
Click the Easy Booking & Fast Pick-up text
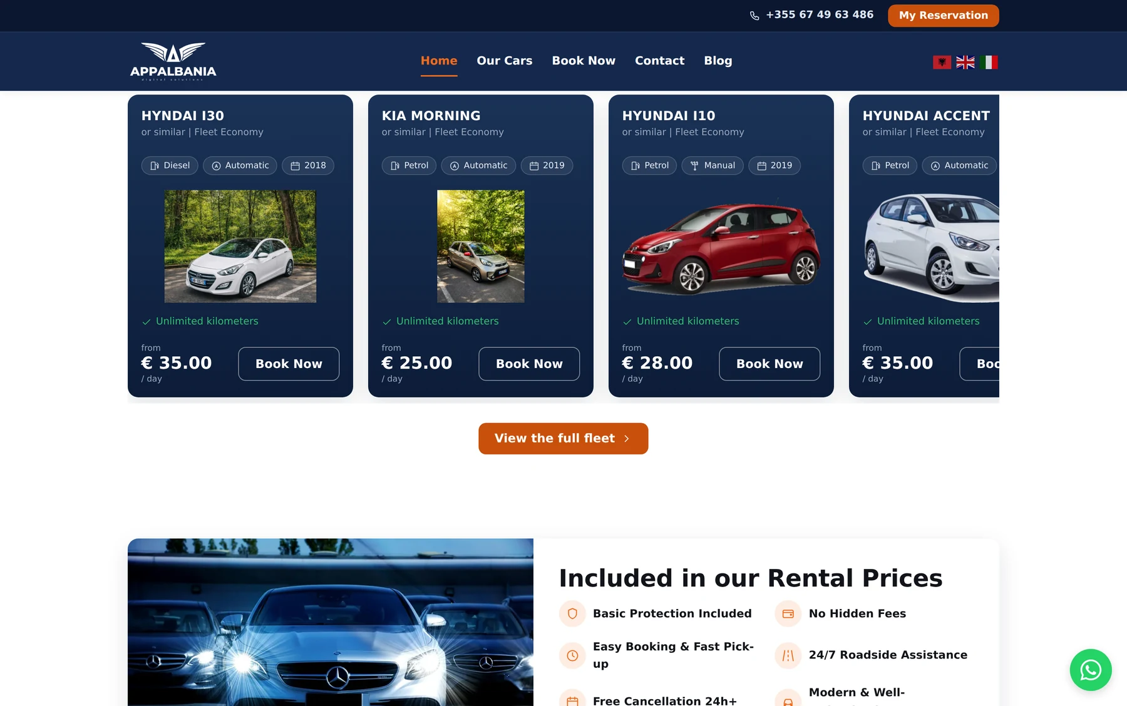674,655
